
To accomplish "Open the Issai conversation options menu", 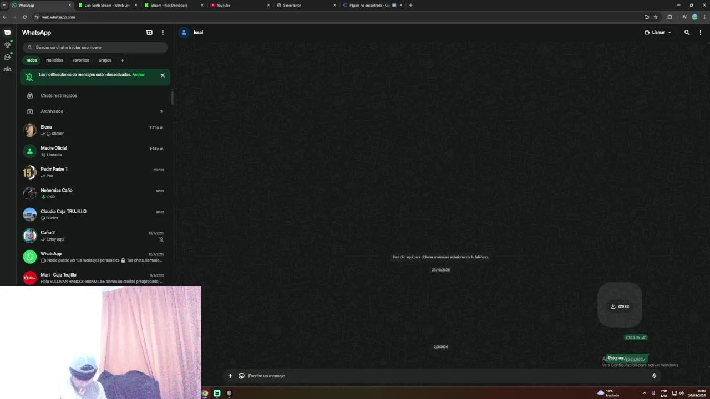I will (700, 33).
